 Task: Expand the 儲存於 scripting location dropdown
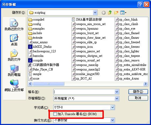[x=95, y=13]
